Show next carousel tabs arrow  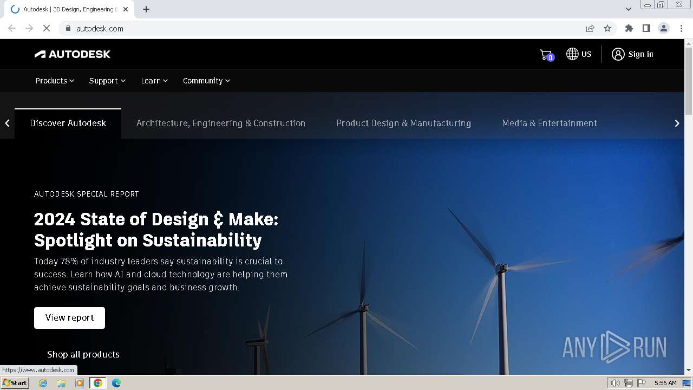(x=677, y=123)
